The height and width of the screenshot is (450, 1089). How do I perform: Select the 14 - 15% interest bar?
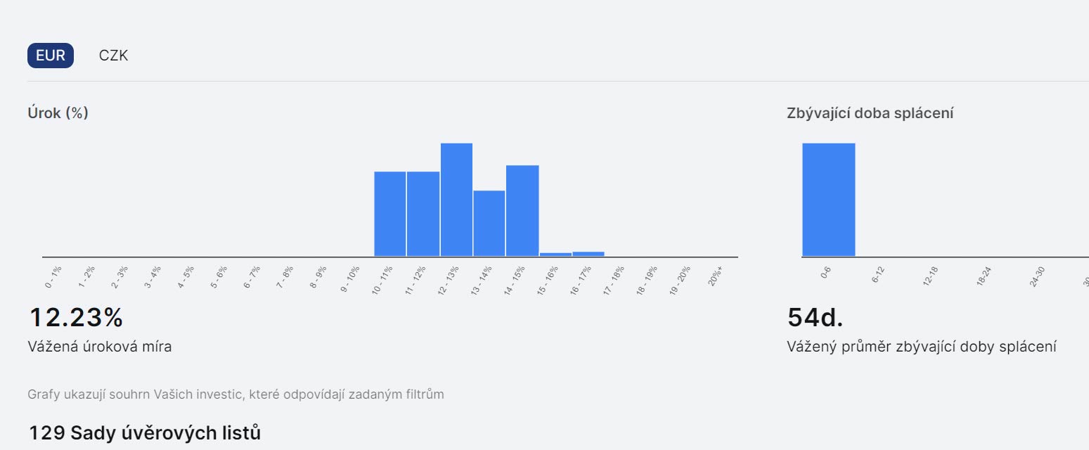click(x=522, y=211)
